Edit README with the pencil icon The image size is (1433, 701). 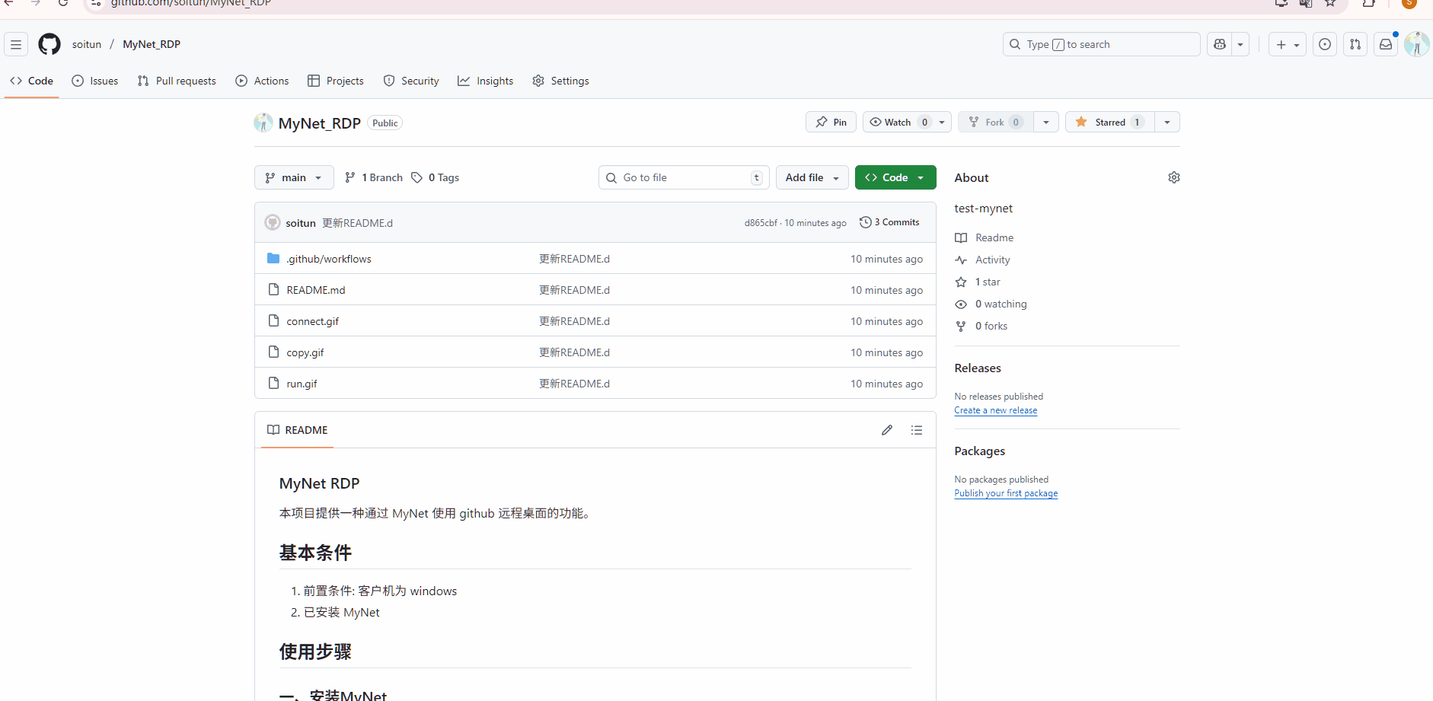click(x=887, y=430)
